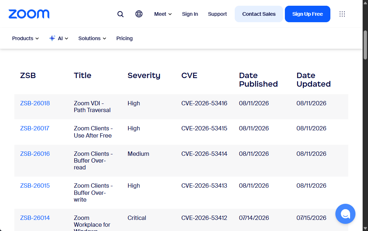Open the globe language selector

click(139, 14)
